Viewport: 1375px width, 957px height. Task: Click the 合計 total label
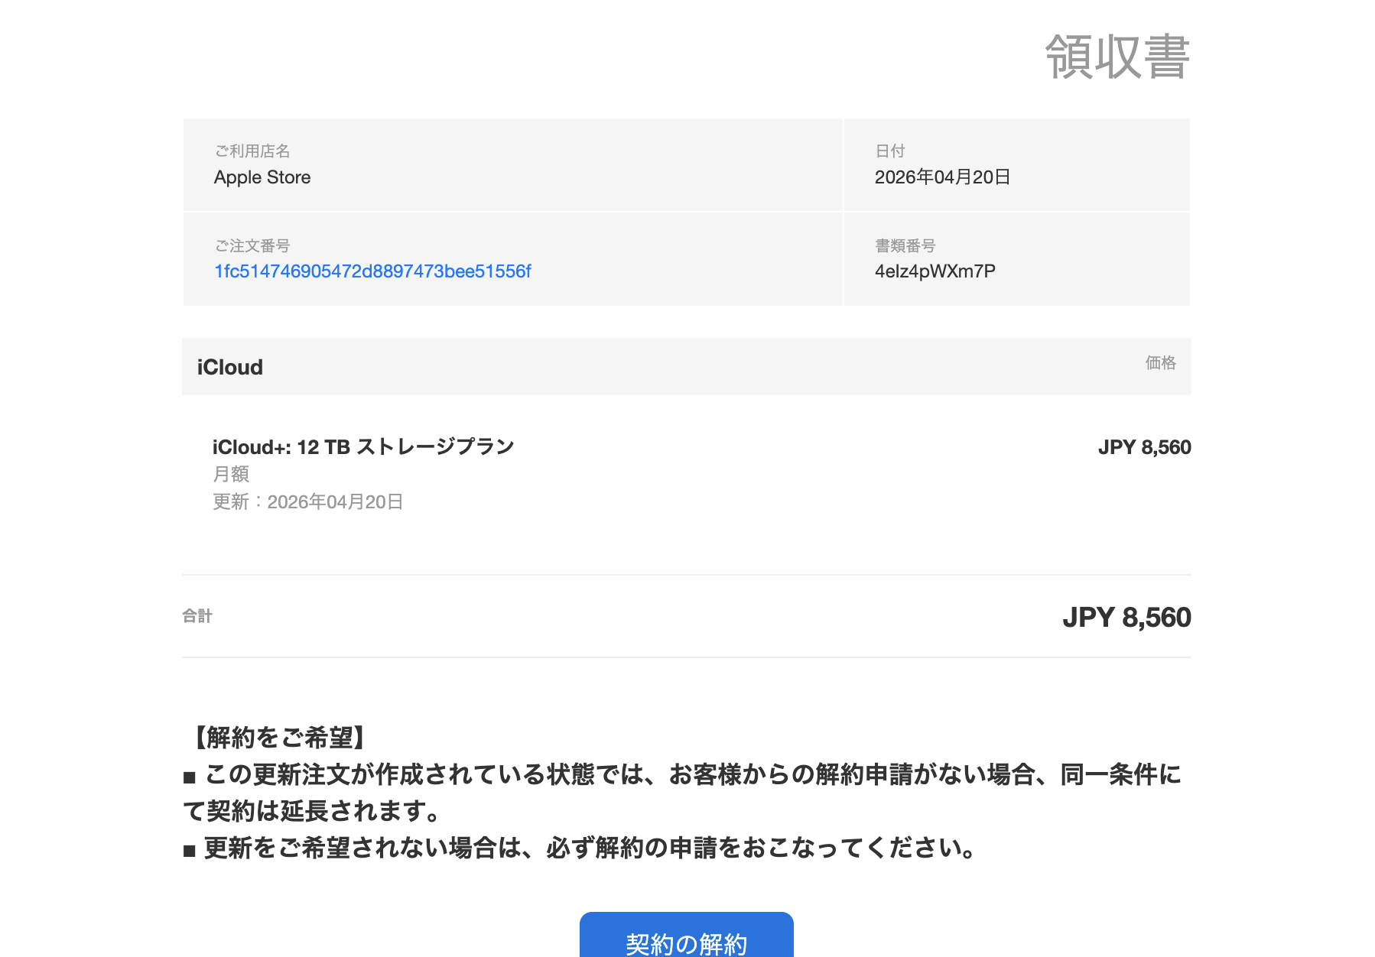pos(197,616)
